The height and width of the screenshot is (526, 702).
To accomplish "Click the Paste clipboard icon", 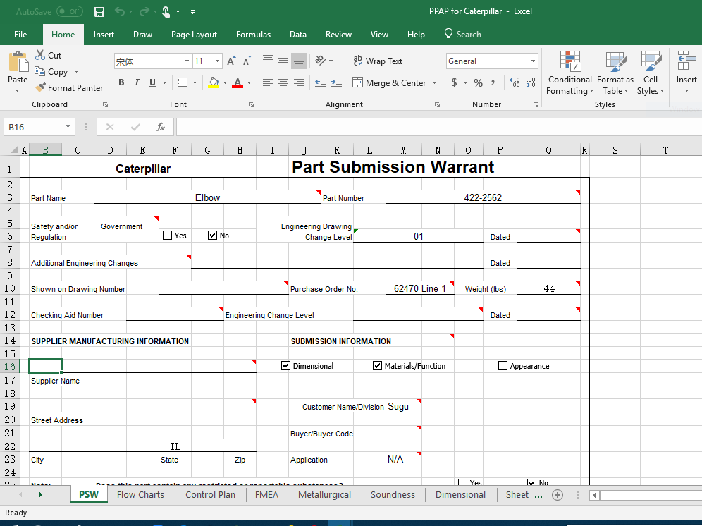I will tap(18, 61).
